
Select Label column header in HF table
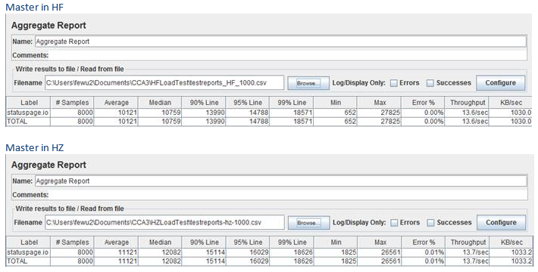[29, 103]
